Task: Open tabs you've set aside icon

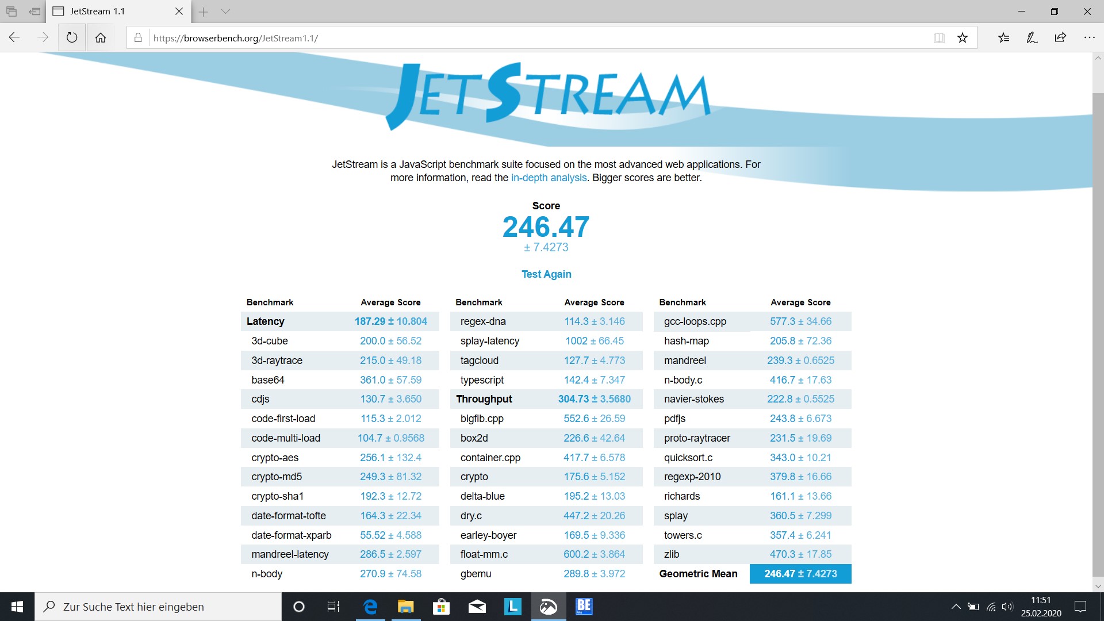Action: pyautogui.click(x=11, y=11)
